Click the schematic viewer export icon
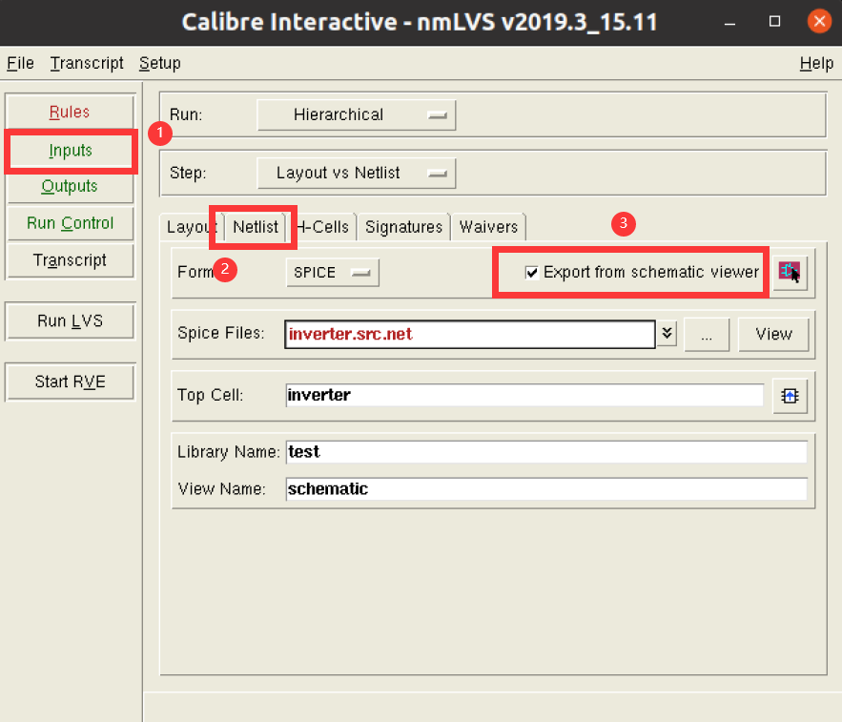Viewport: 842px width, 722px height. [x=790, y=272]
